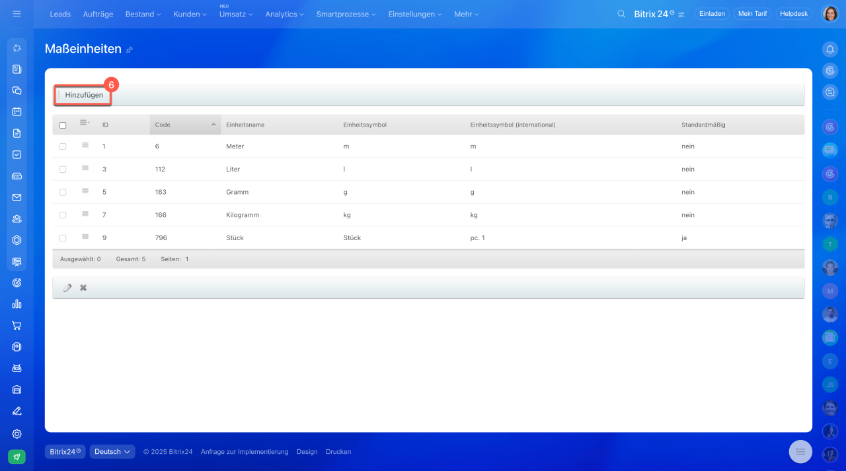Check the Meter row checkbox
The width and height of the screenshot is (846, 471).
click(x=63, y=146)
